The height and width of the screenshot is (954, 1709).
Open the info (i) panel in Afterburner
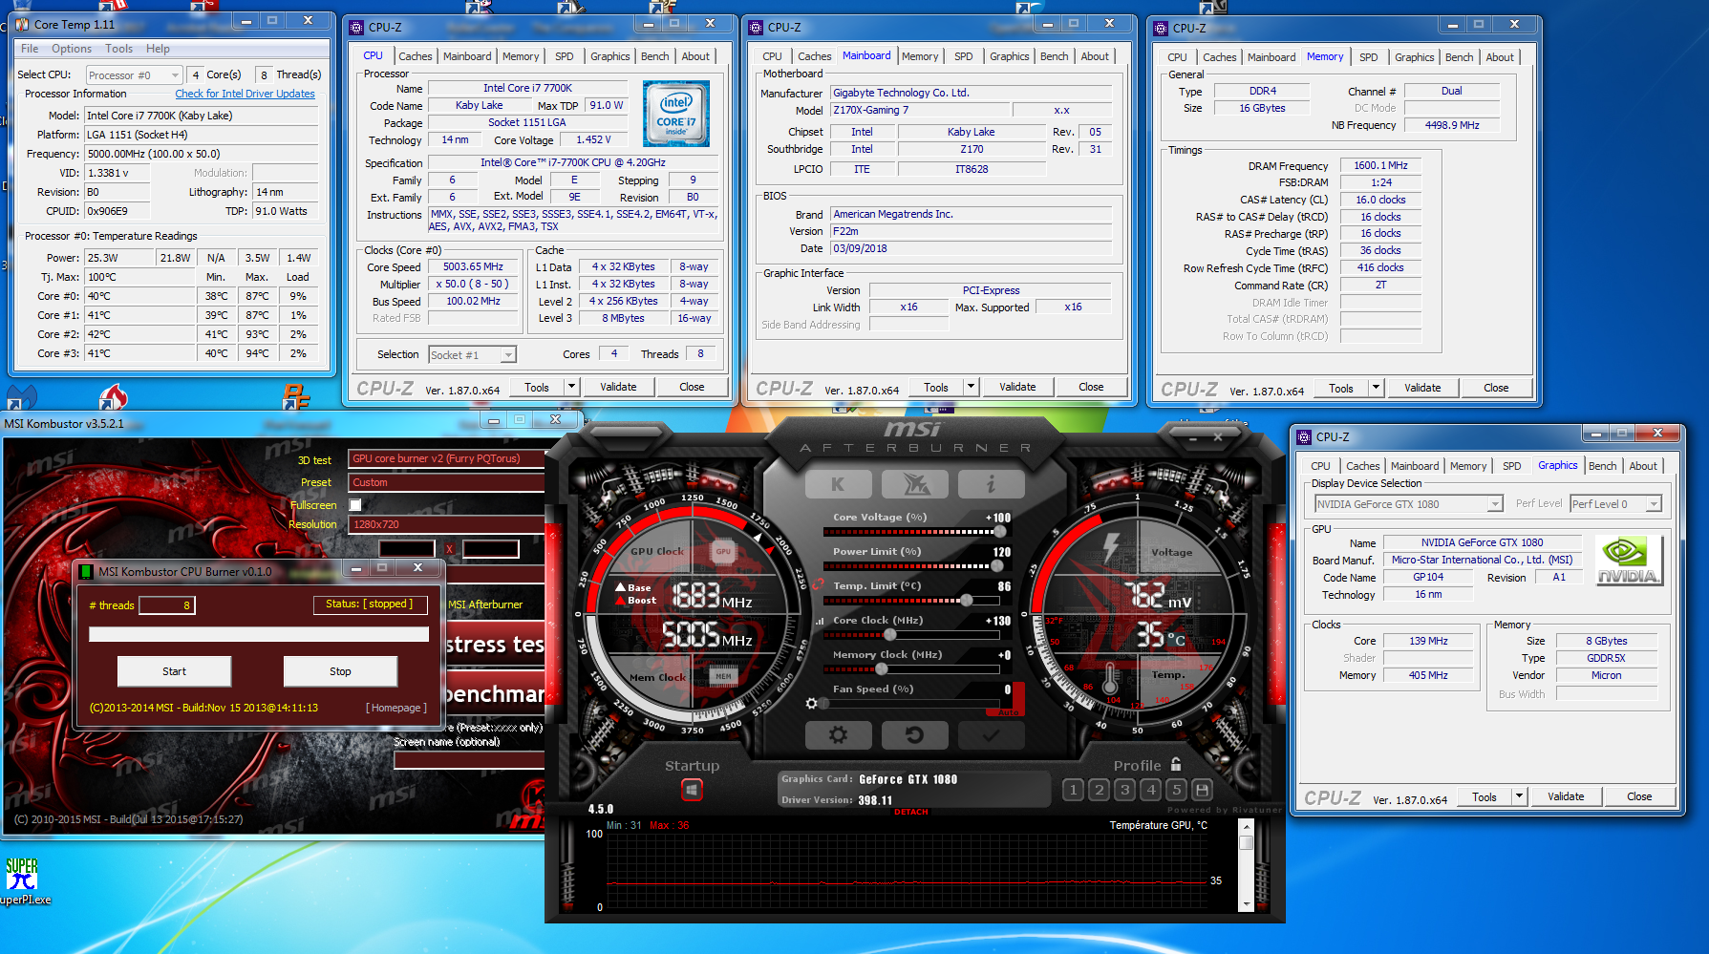click(992, 484)
